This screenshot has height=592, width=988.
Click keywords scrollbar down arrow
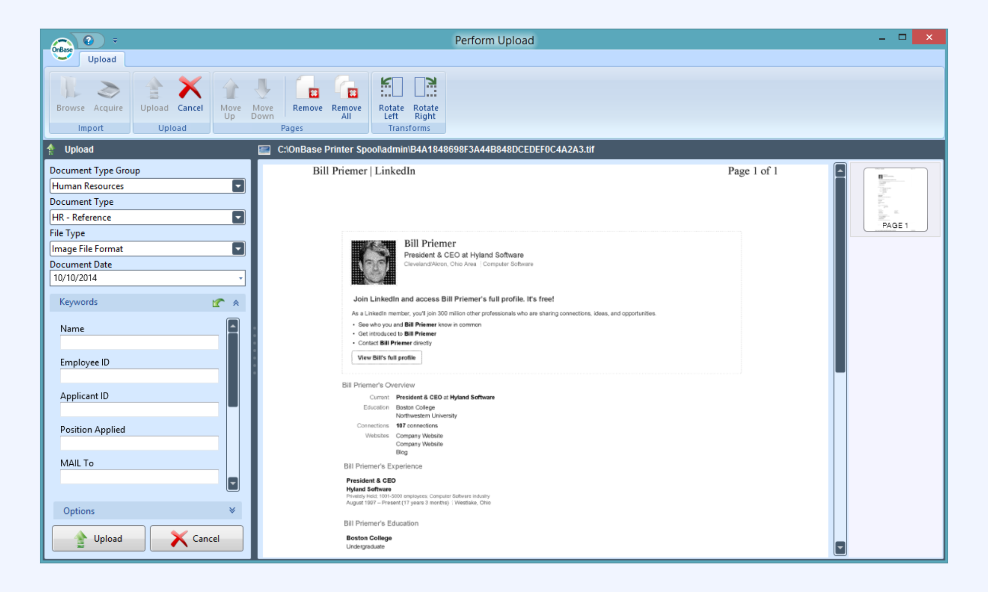click(233, 483)
